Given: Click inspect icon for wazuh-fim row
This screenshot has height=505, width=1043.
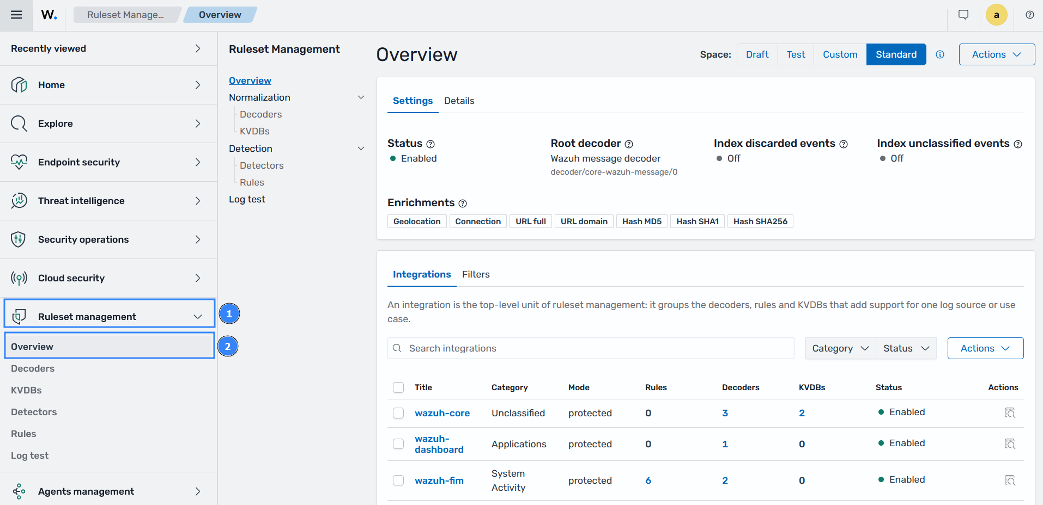Looking at the screenshot, I should coord(1010,481).
